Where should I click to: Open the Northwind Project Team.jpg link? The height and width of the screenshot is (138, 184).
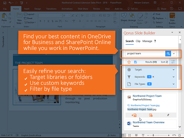click(x=145, y=105)
